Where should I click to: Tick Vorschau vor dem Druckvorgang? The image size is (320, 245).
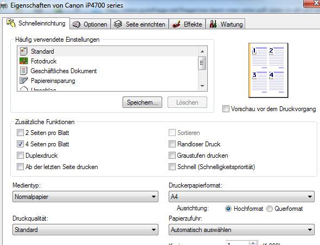(x=226, y=109)
